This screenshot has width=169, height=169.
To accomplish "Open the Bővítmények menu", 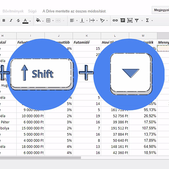I will point(13,11).
